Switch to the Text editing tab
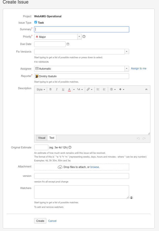This screenshot has height=231, width=159. 52,138
